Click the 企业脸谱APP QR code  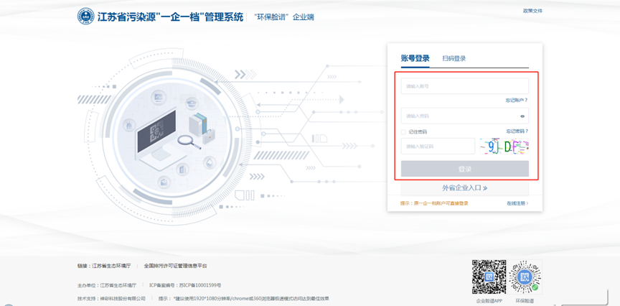(489, 277)
